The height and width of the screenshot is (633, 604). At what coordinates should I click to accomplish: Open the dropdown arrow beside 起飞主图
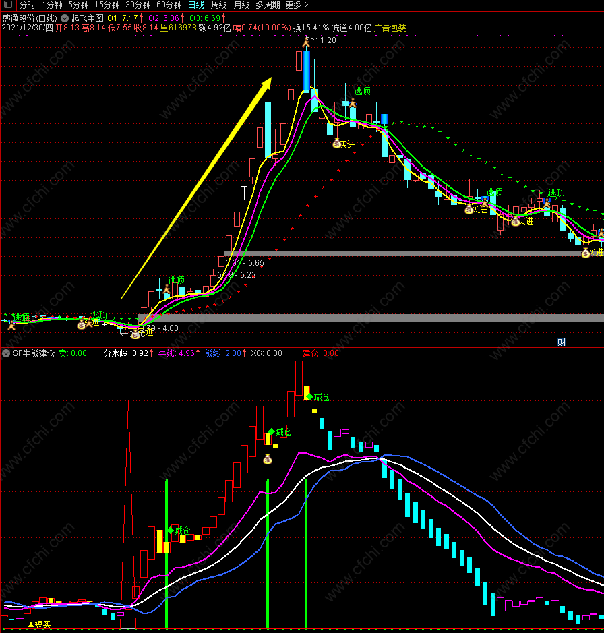(65, 18)
